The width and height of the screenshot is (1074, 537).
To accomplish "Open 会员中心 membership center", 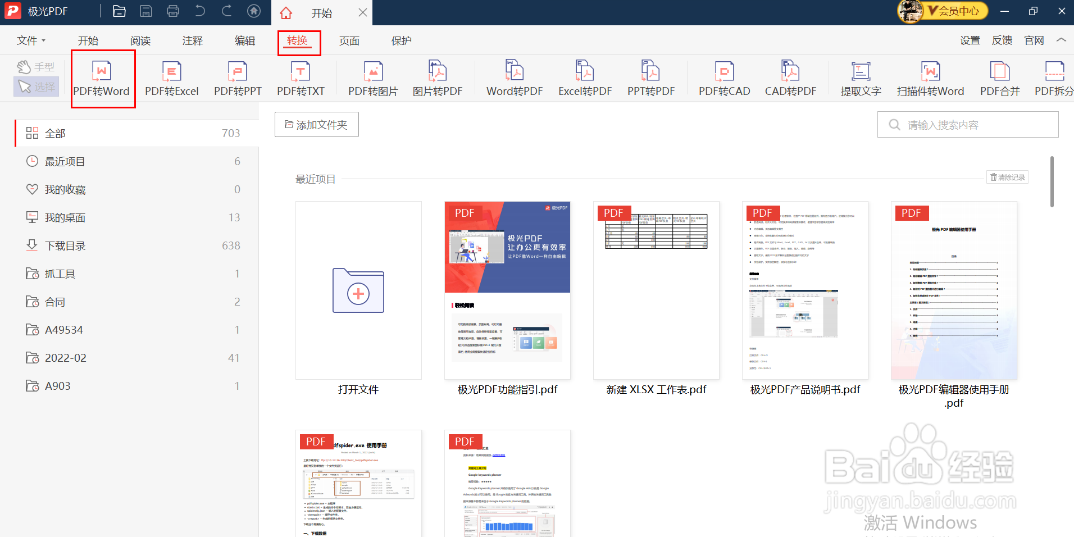I will click(x=954, y=11).
